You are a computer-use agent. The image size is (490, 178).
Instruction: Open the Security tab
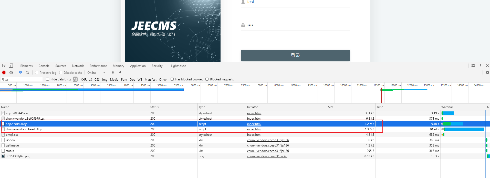click(157, 66)
